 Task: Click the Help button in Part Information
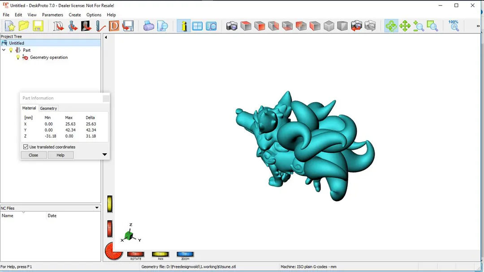pyautogui.click(x=60, y=155)
